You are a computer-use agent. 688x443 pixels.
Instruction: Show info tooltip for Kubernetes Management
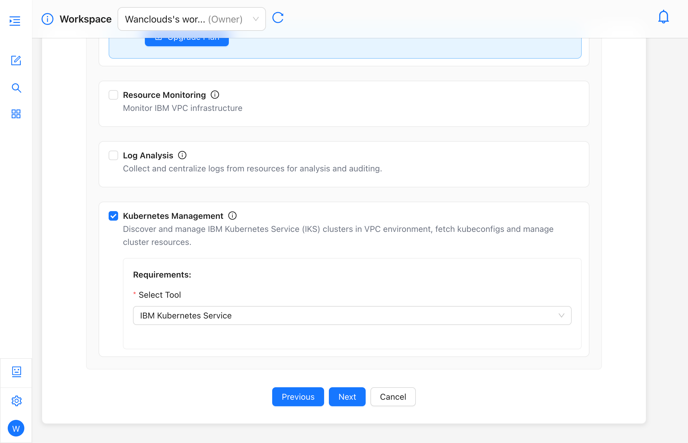pos(232,216)
